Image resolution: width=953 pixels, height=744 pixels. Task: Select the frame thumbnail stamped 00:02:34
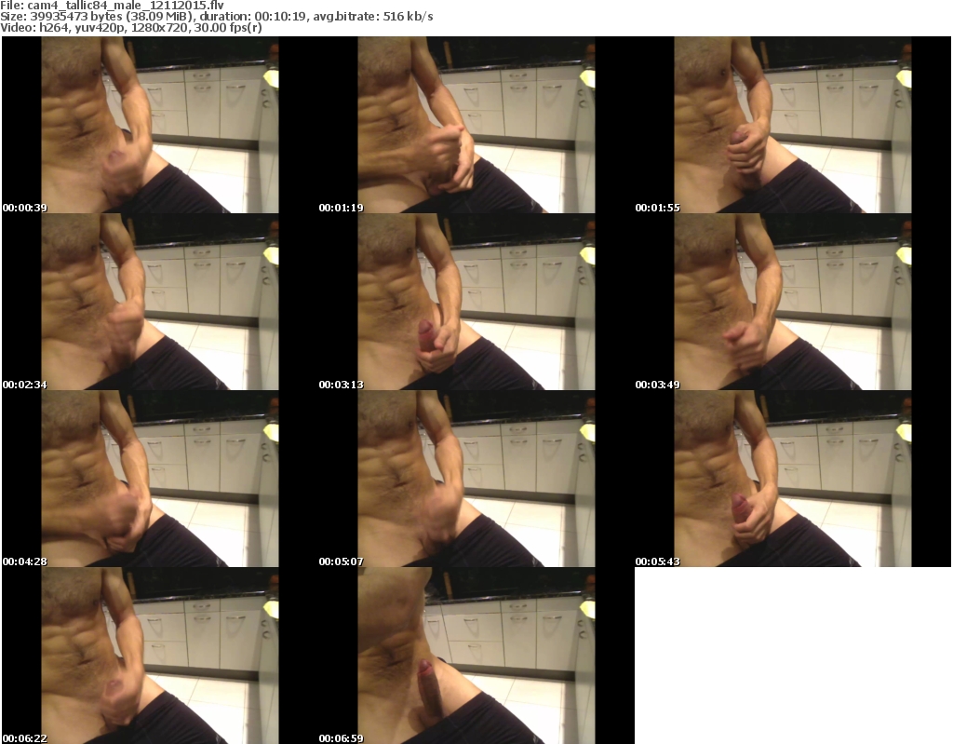click(x=160, y=302)
